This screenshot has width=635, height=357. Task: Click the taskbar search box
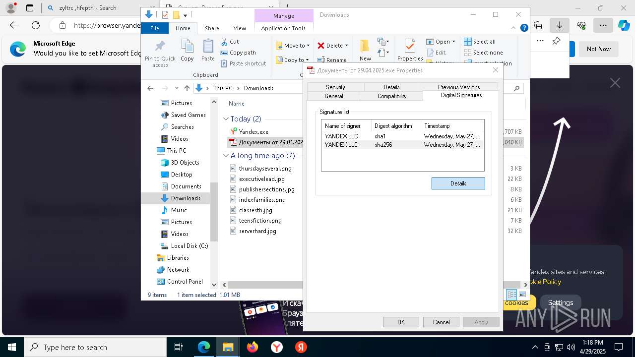95,347
